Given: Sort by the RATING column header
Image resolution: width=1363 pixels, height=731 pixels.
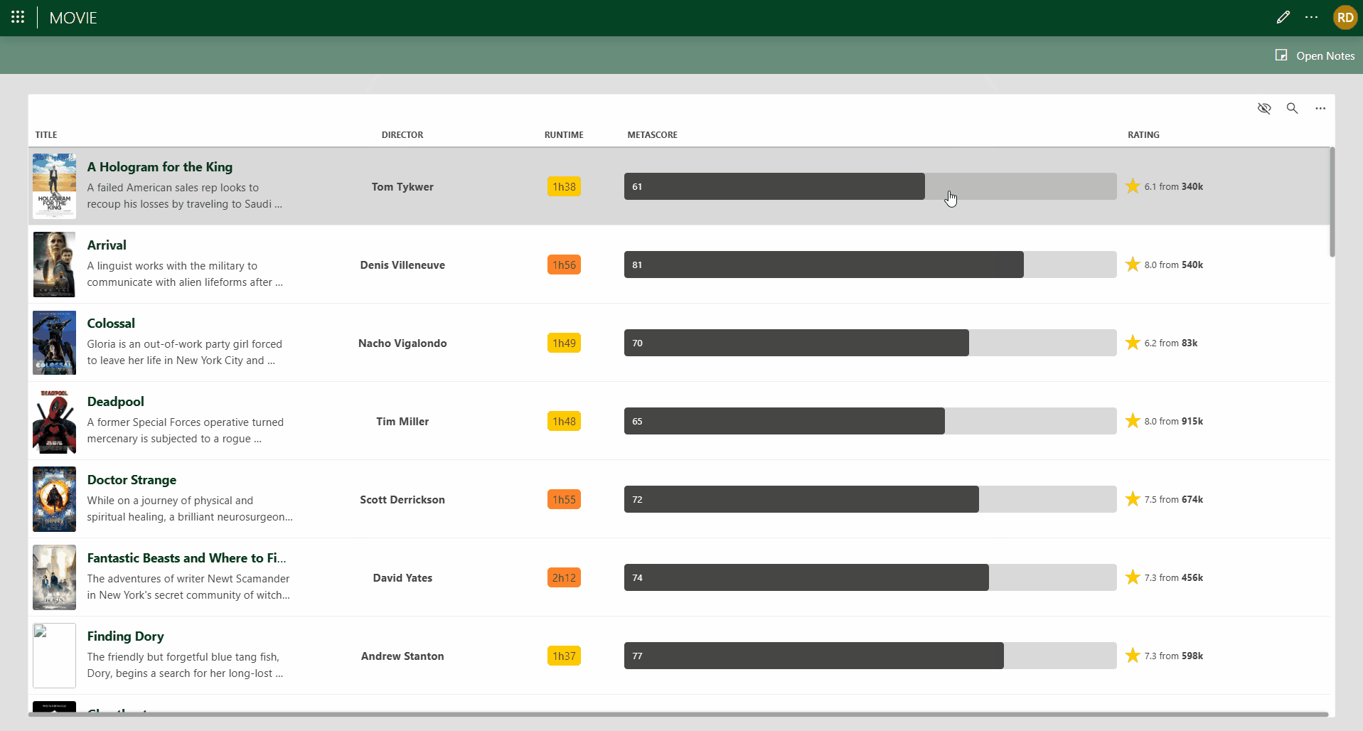Looking at the screenshot, I should coord(1143,134).
